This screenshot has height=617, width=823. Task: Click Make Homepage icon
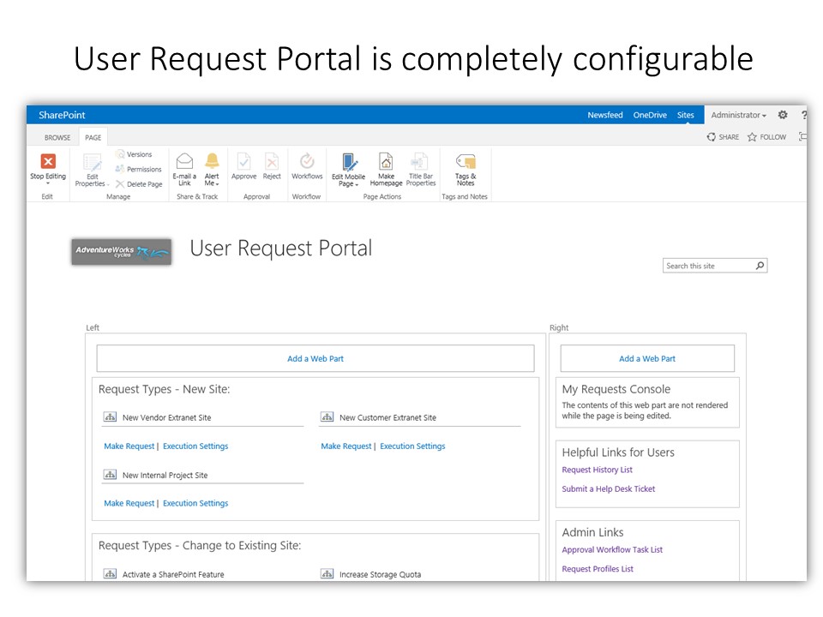386,161
